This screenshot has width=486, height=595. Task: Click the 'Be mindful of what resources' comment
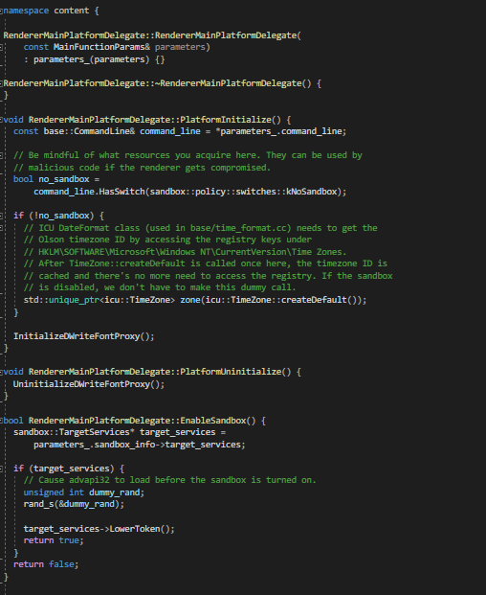pyautogui.click(x=188, y=155)
